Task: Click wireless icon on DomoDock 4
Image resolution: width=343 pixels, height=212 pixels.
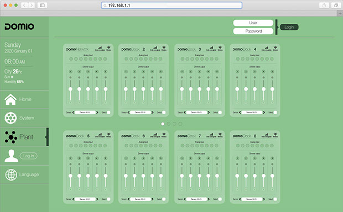Action: click(x=276, y=47)
